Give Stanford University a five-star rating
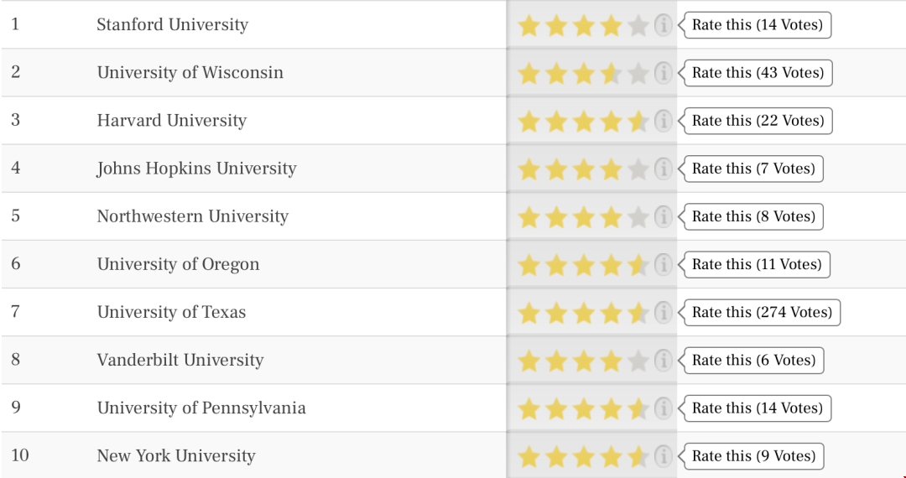 pyautogui.click(x=638, y=26)
